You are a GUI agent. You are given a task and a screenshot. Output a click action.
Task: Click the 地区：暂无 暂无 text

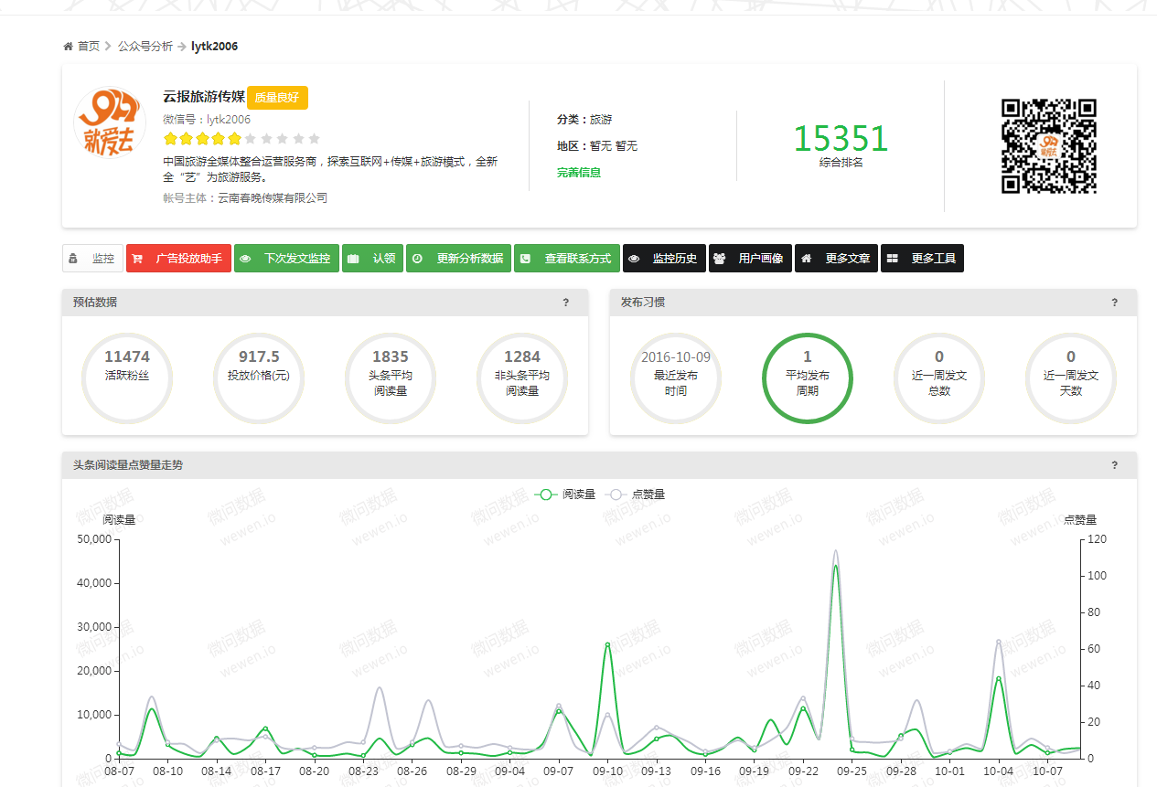point(597,145)
